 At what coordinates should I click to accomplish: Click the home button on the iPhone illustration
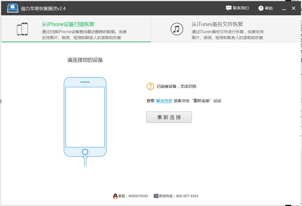coord(85,152)
